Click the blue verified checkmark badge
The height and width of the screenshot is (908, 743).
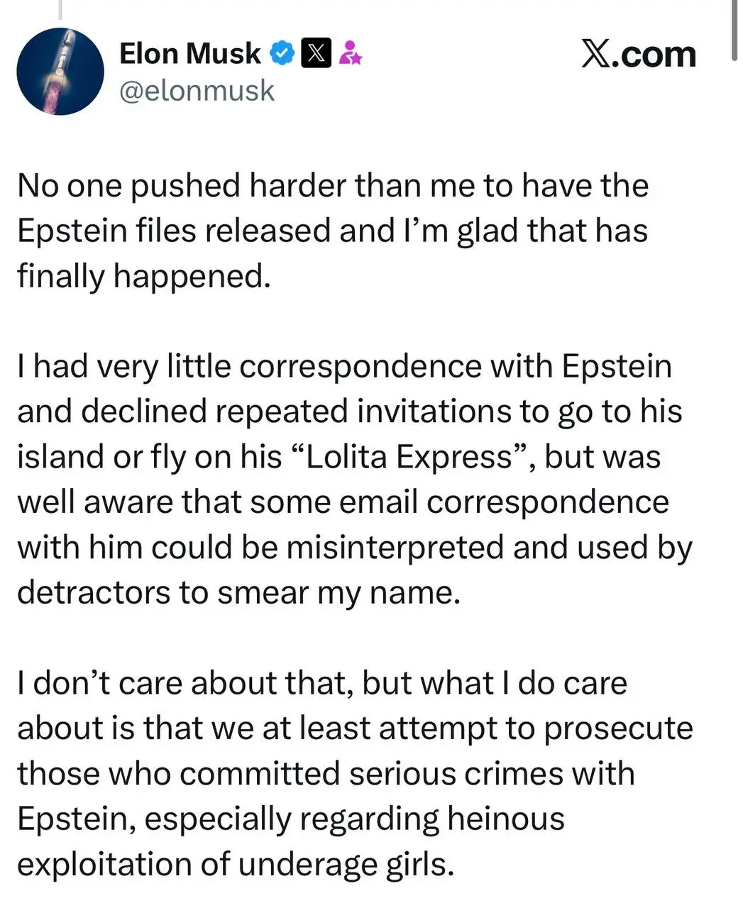(282, 53)
